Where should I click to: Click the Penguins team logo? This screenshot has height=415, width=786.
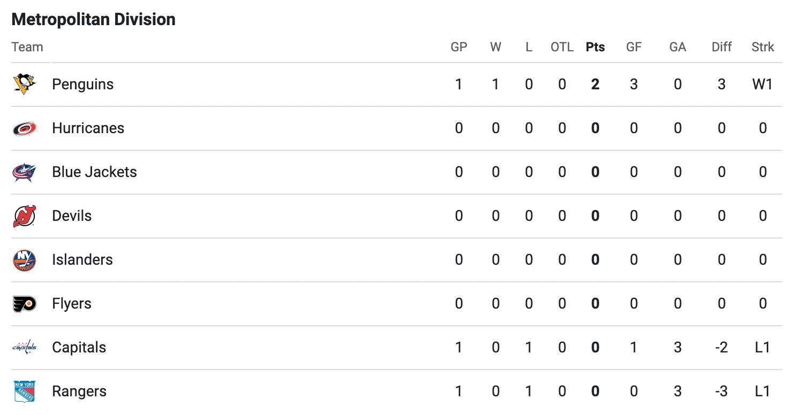click(24, 84)
